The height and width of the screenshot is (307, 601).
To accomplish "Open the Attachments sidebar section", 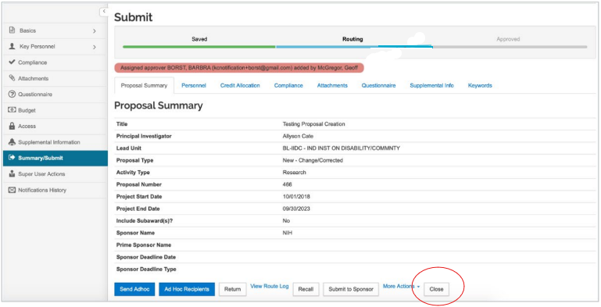I will (x=55, y=79).
